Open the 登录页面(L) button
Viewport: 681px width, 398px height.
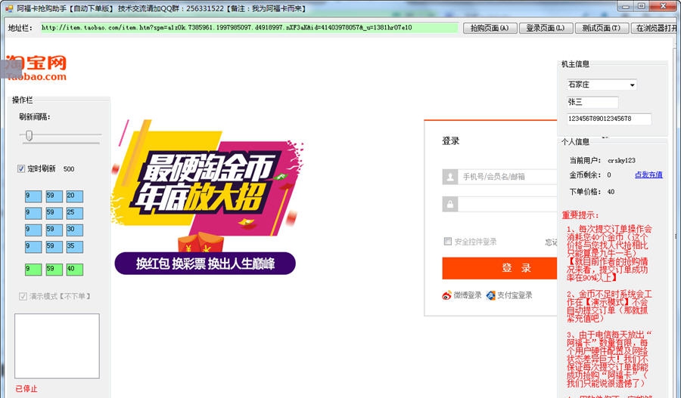tap(546, 28)
